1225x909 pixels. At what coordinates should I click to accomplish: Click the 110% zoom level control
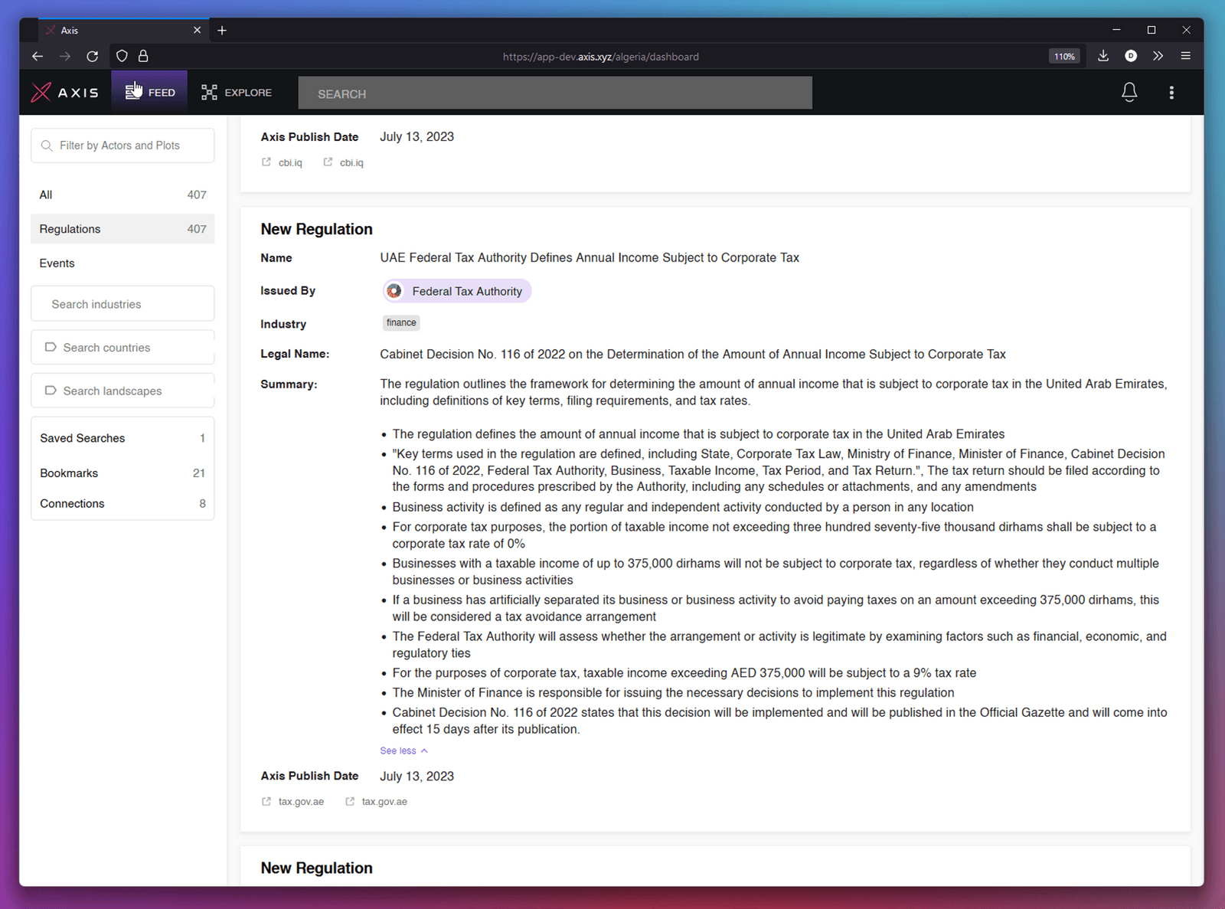(x=1064, y=56)
